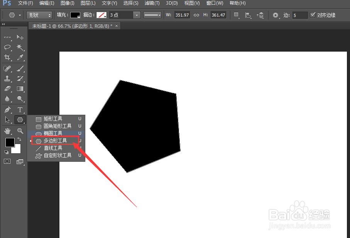
Task: Select the Path Selection arrow tool
Action: tap(7, 120)
